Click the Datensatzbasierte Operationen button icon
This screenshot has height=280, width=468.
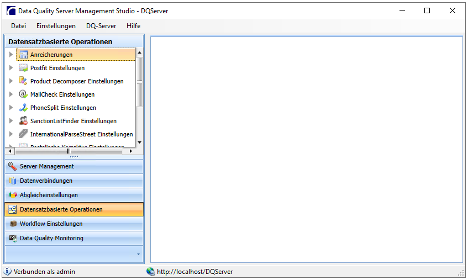12,209
